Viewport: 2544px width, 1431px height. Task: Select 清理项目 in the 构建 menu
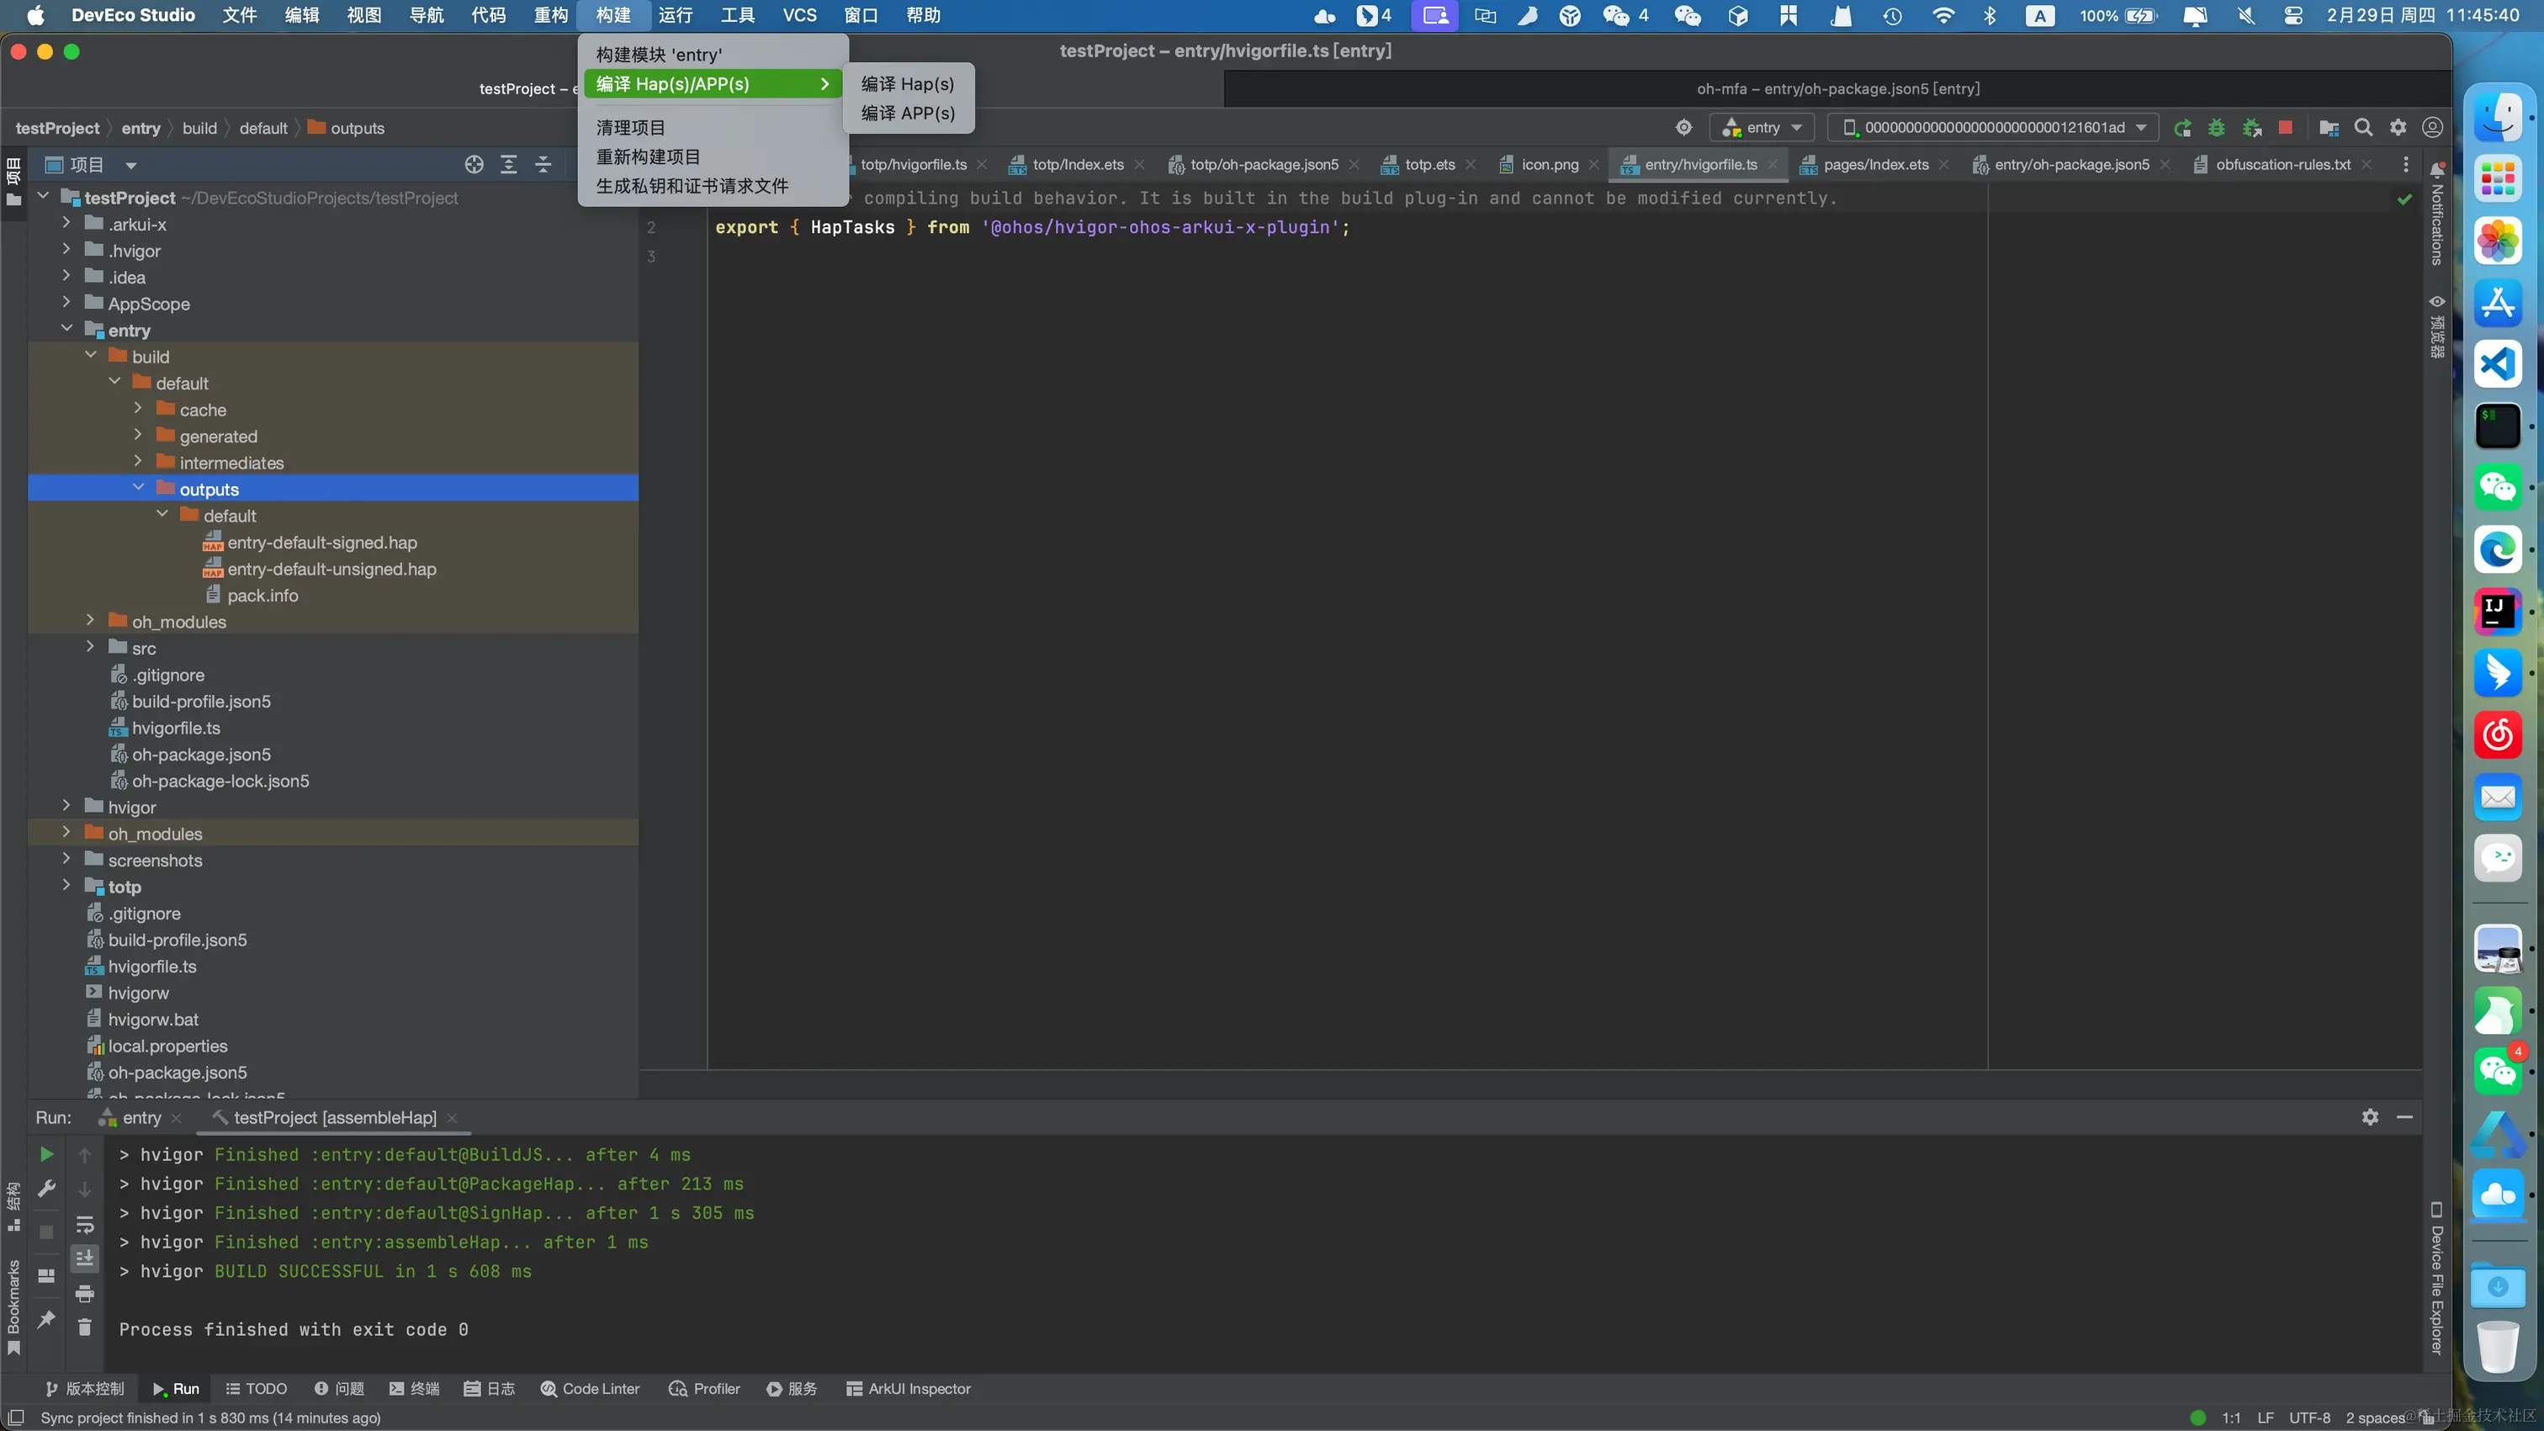point(713,127)
